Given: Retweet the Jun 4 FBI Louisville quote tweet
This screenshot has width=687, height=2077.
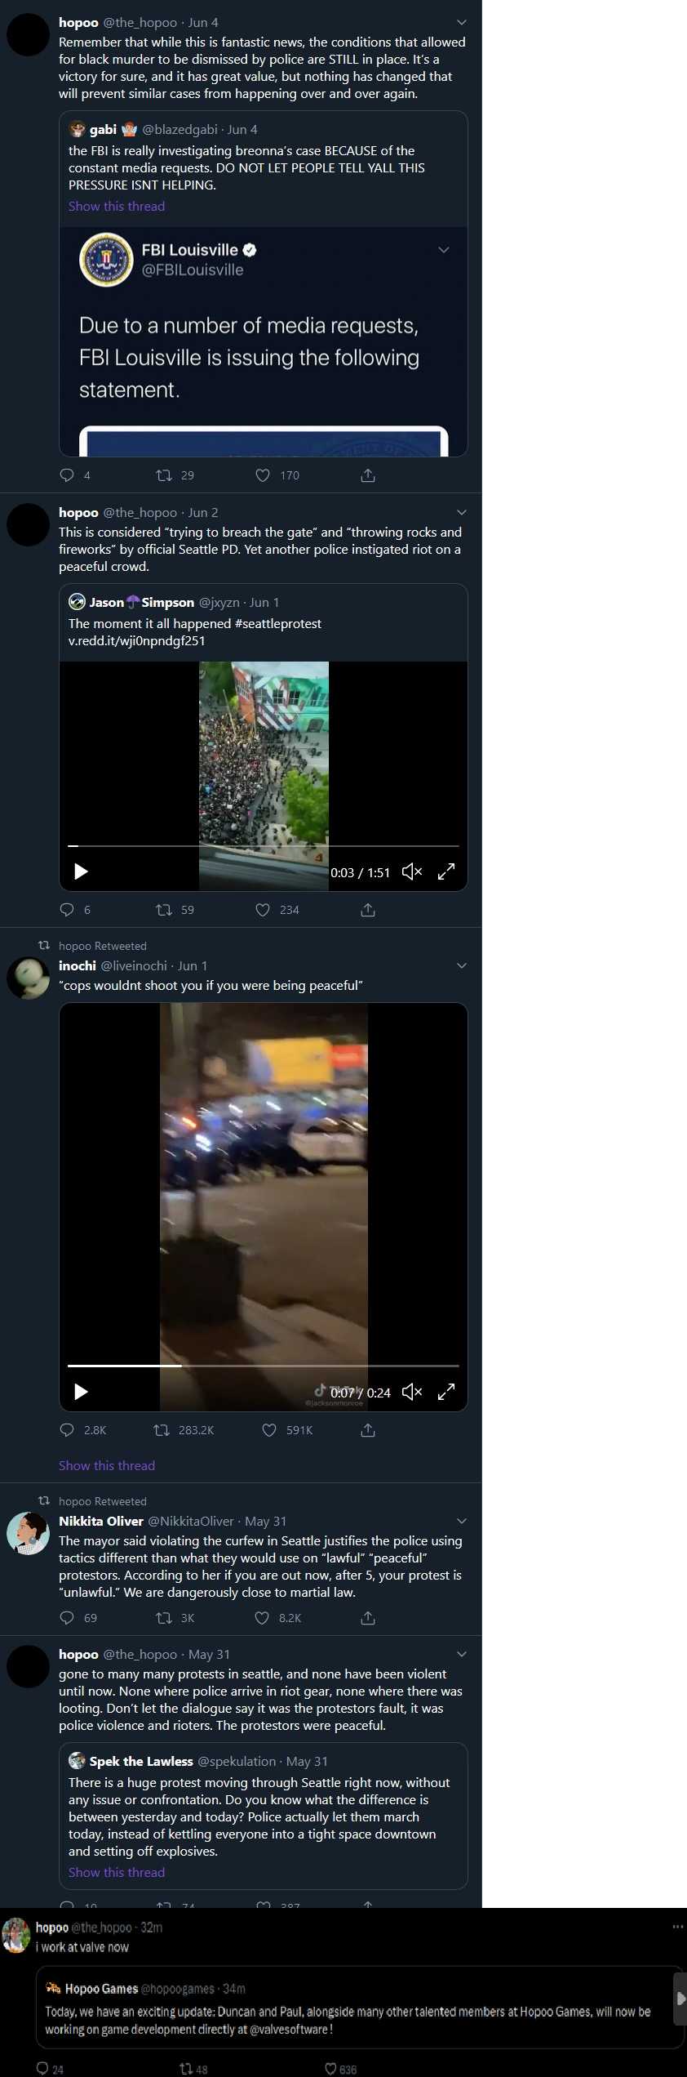Looking at the screenshot, I should pyautogui.click(x=164, y=475).
